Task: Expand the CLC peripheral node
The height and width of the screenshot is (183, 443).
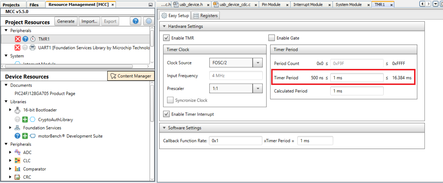Action: pyautogui.click(x=11, y=161)
